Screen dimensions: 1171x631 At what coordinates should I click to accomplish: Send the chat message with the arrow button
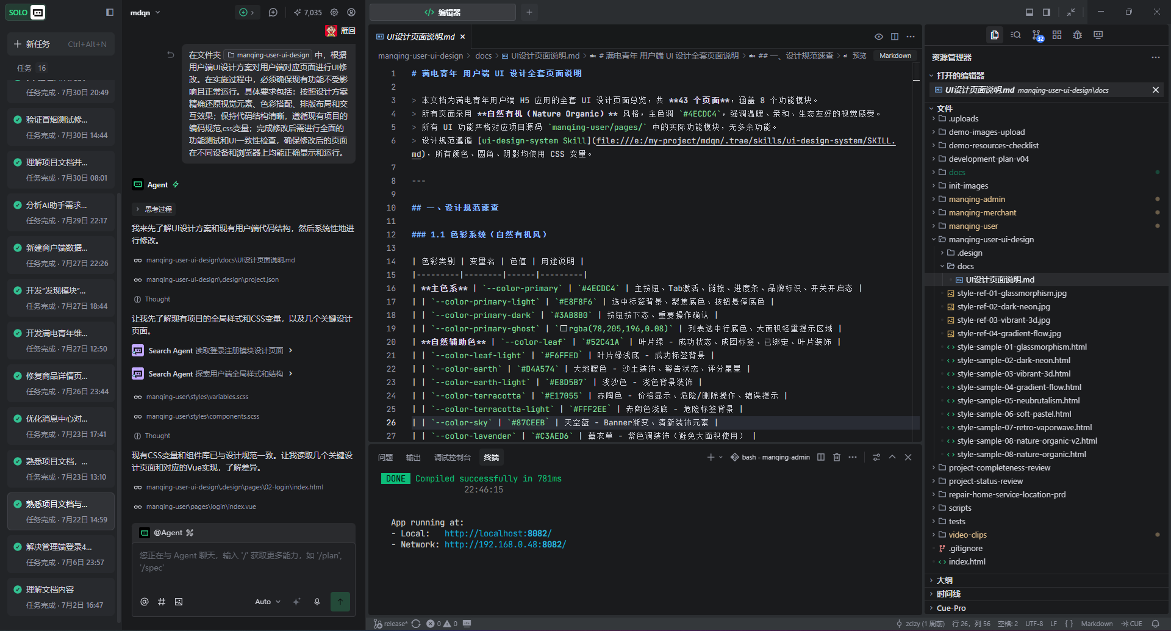[x=340, y=602]
